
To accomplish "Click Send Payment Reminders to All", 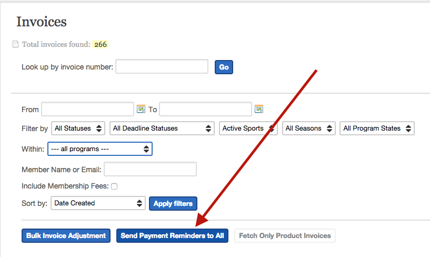I will [x=172, y=235].
